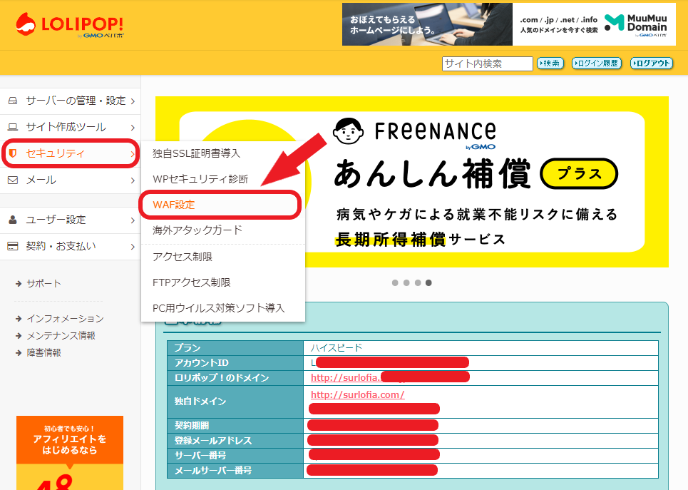The height and width of the screenshot is (490, 688).
Task: Click the mail envelope icon
Action: [13, 180]
